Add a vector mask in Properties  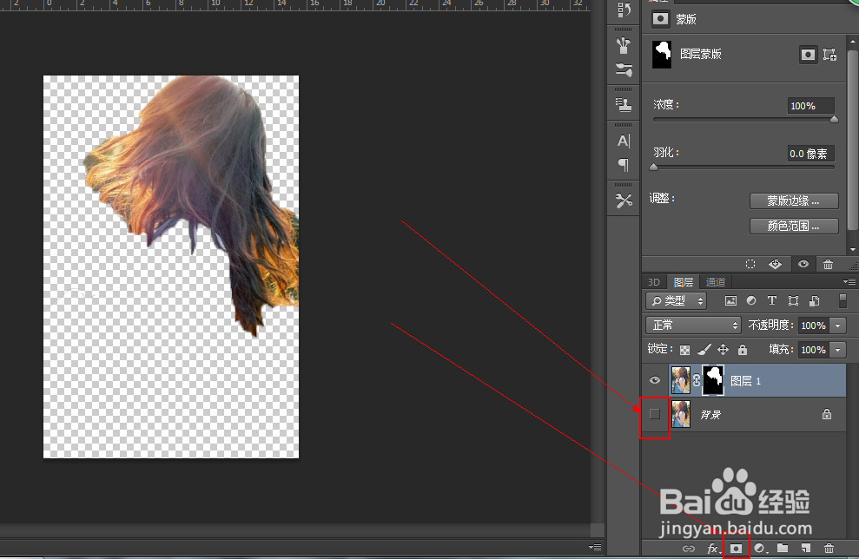pyautogui.click(x=829, y=54)
